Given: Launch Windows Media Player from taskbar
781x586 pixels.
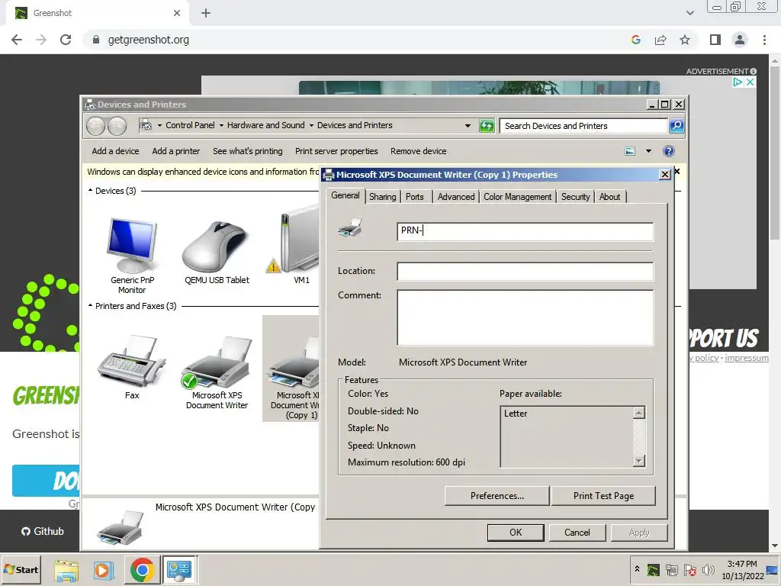Looking at the screenshot, I should click(x=104, y=570).
